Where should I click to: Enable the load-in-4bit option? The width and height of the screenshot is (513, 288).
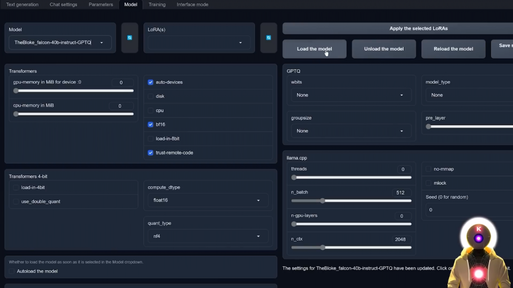16,187
